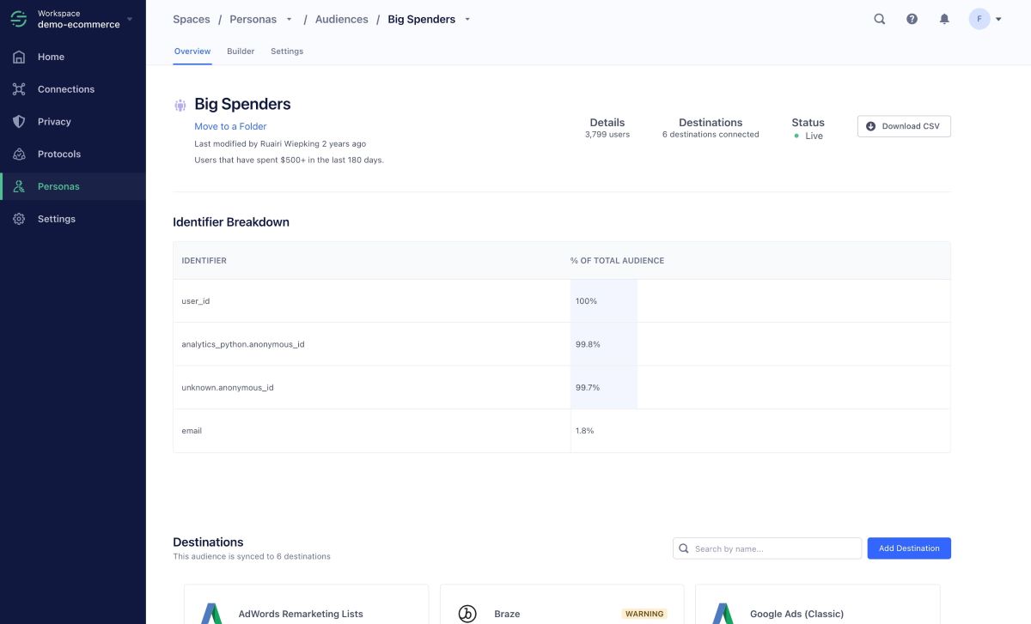The width and height of the screenshot is (1031, 624).
Task: Click the Add Destination button
Action: click(908, 548)
